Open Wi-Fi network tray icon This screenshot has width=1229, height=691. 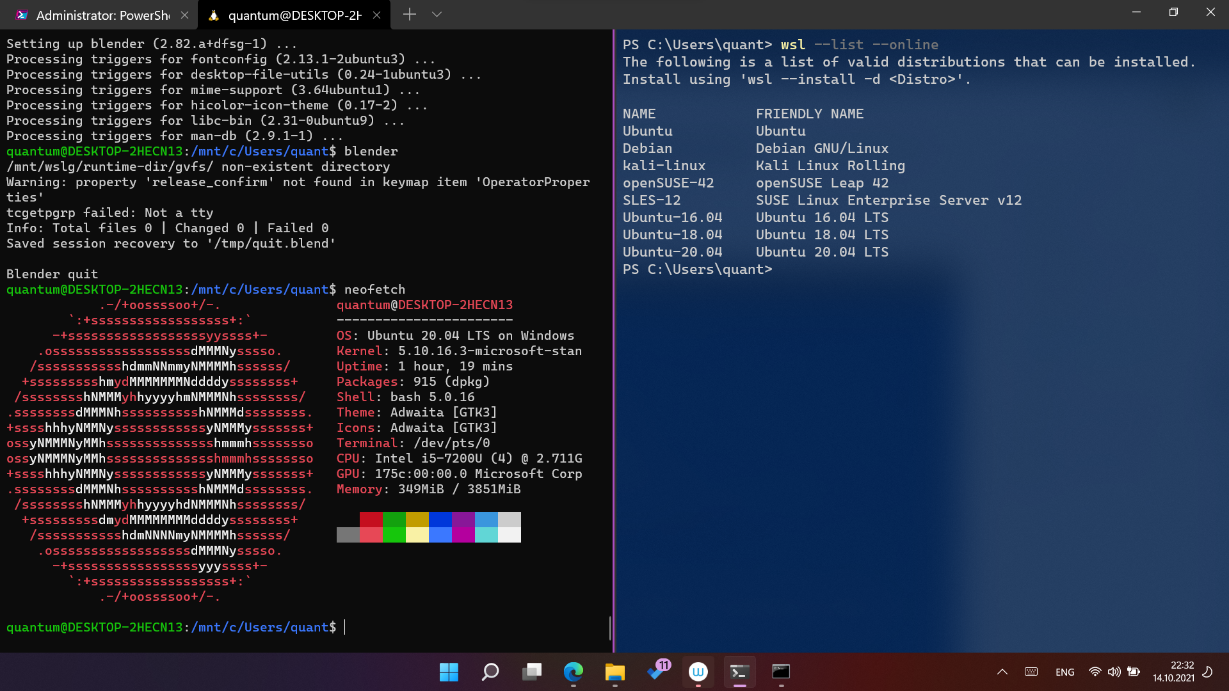1095,672
